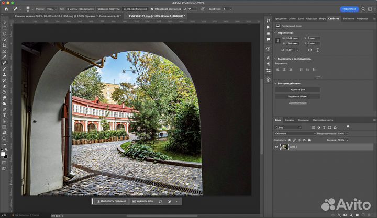Select the Path Selection tool
The height and width of the screenshot is (218, 377).
[4, 121]
